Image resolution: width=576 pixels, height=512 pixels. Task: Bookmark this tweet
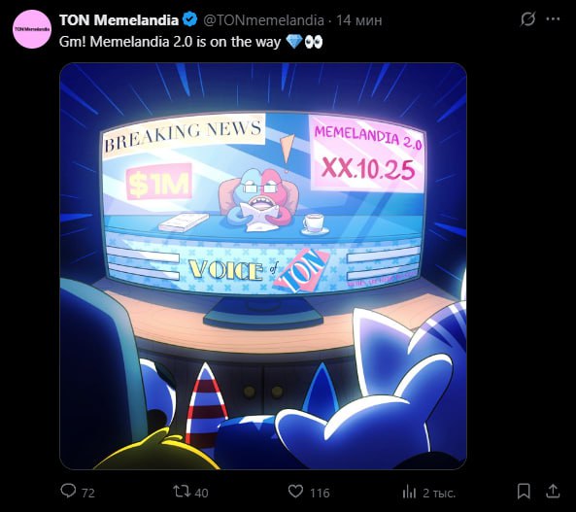524,491
